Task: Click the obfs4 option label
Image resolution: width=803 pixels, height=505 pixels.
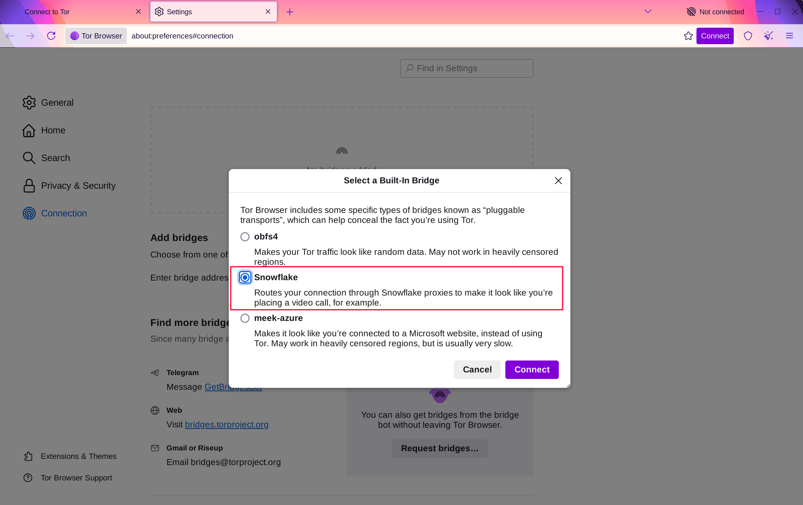Action: [266, 237]
